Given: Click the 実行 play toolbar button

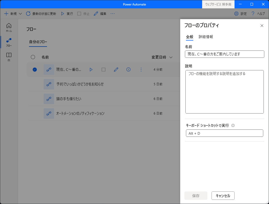Looking at the screenshot, I should pos(67,14).
